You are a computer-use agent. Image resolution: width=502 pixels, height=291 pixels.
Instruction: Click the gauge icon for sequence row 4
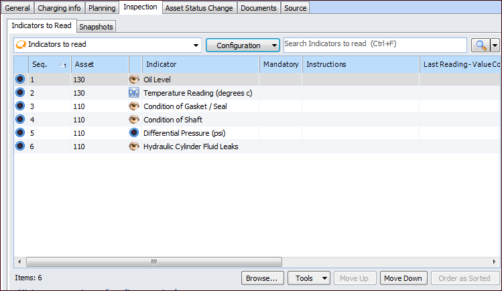(x=20, y=119)
